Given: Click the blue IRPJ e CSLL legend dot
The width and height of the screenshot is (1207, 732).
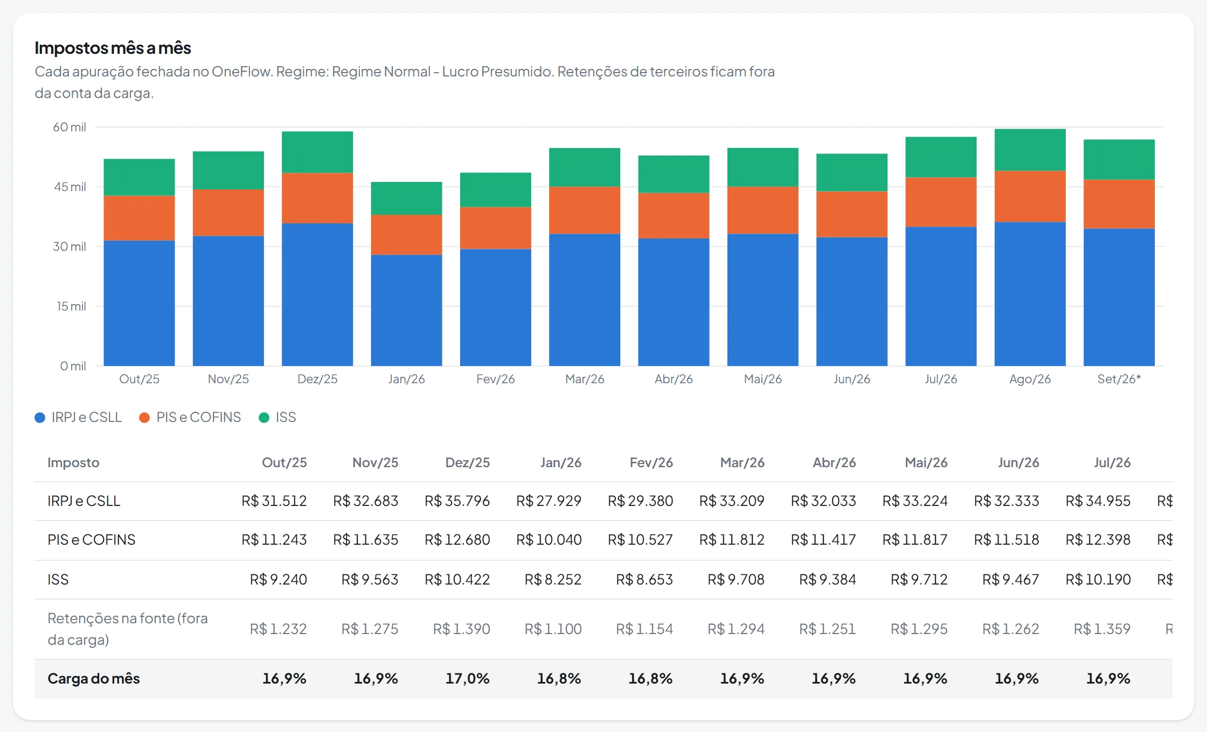Looking at the screenshot, I should pyautogui.click(x=40, y=418).
